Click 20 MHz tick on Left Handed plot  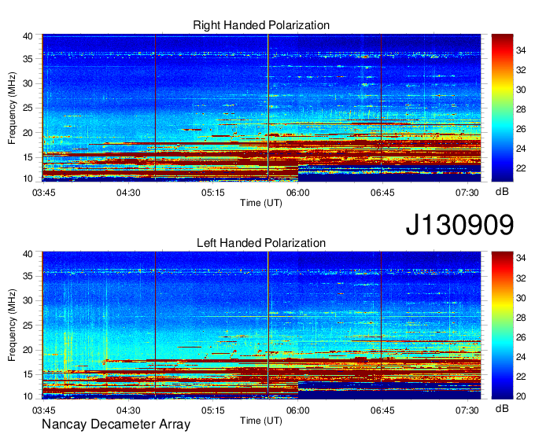(x=28, y=350)
